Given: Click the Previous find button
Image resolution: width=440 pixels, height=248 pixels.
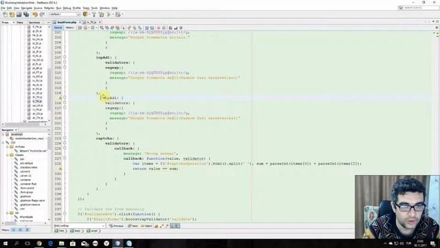Looking at the screenshot, I should pos(116,226).
